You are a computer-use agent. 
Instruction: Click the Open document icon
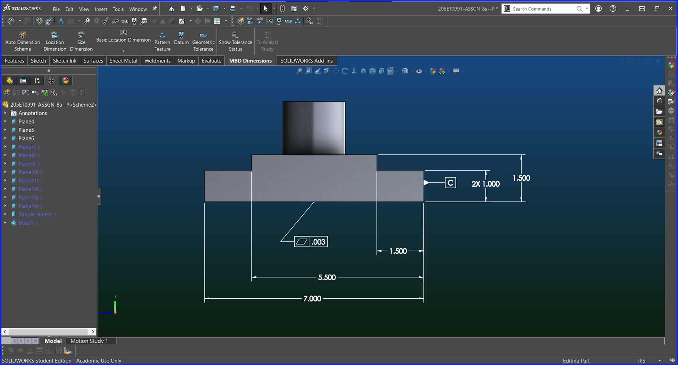click(200, 8)
